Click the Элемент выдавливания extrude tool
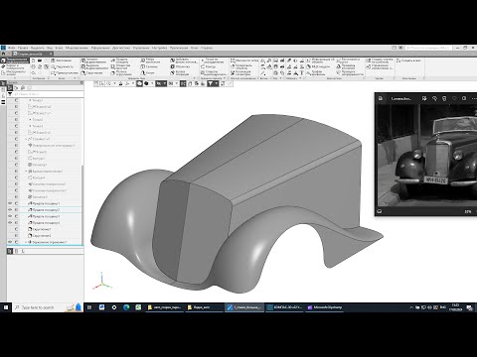Image resolution: width=477 pixels, height=357 pixels. click(93, 60)
